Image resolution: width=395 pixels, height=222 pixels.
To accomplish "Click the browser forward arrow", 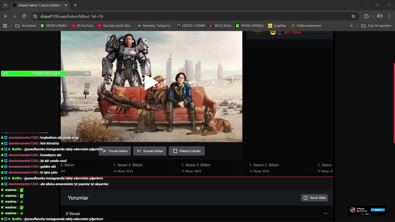I will [x=15, y=16].
